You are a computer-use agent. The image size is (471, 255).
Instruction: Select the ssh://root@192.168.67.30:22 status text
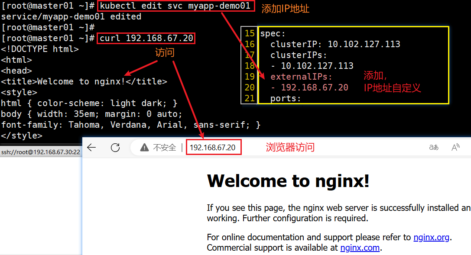click(41, 152)
